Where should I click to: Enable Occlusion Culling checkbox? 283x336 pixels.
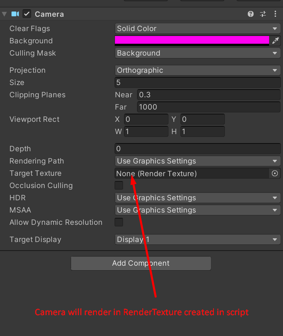(x=119, y=186)
